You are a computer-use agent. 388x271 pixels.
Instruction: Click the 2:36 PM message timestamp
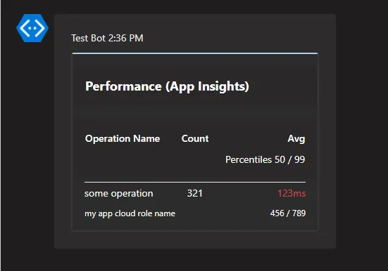tap(126, 38)
